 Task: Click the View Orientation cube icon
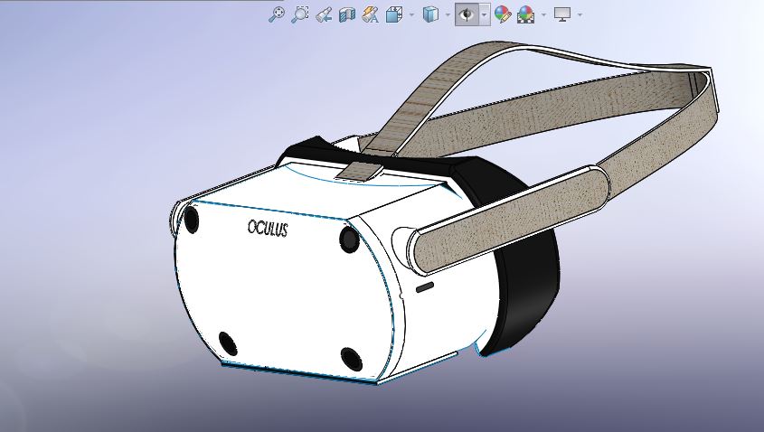click(393, 14)
